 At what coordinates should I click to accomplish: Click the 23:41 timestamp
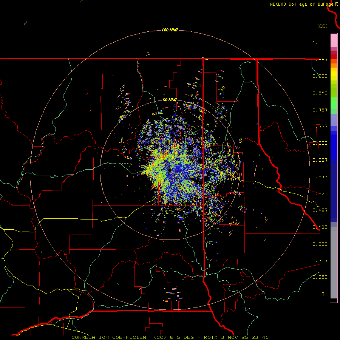click(260, 337)
